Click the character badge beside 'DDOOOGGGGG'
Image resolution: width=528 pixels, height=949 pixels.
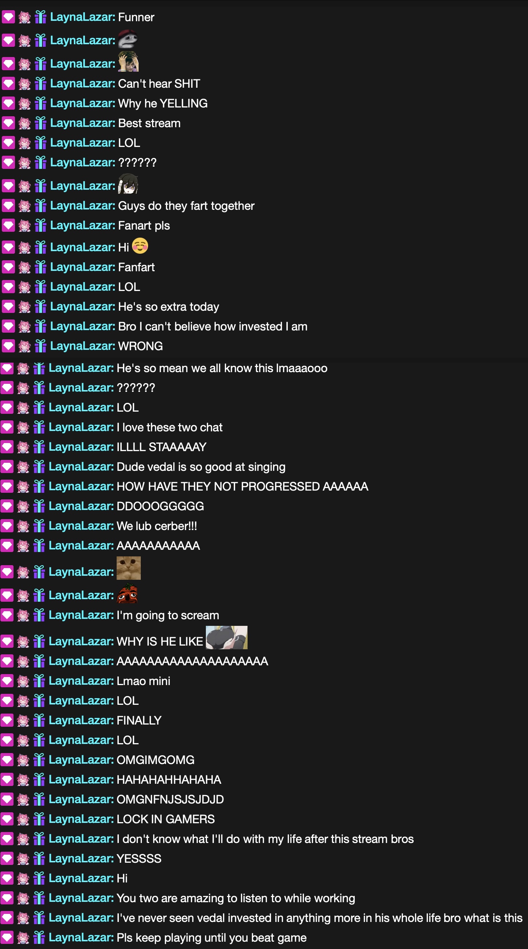23,506
